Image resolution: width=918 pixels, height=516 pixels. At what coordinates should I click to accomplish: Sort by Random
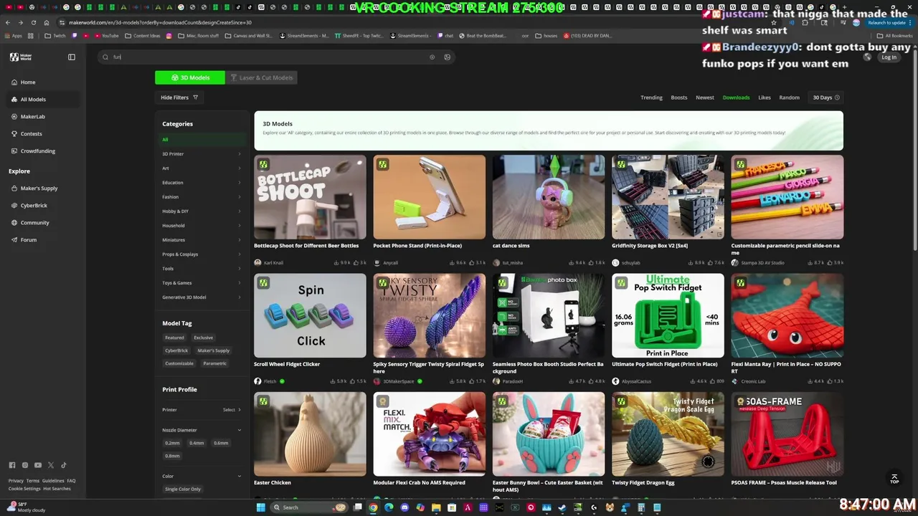(789, 97)
